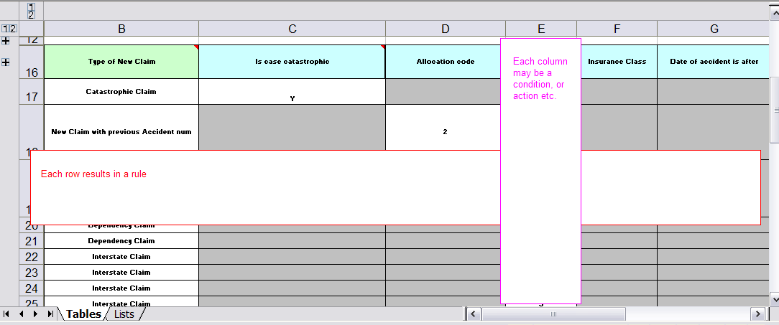Click the previous sheet navigation arrow
779x325 pixels.
21,314
